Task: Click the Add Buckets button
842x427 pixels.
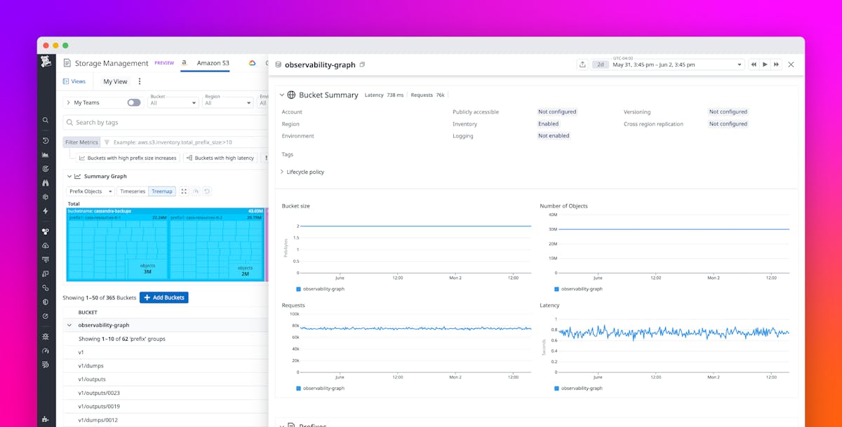Action: coord(163,297)
